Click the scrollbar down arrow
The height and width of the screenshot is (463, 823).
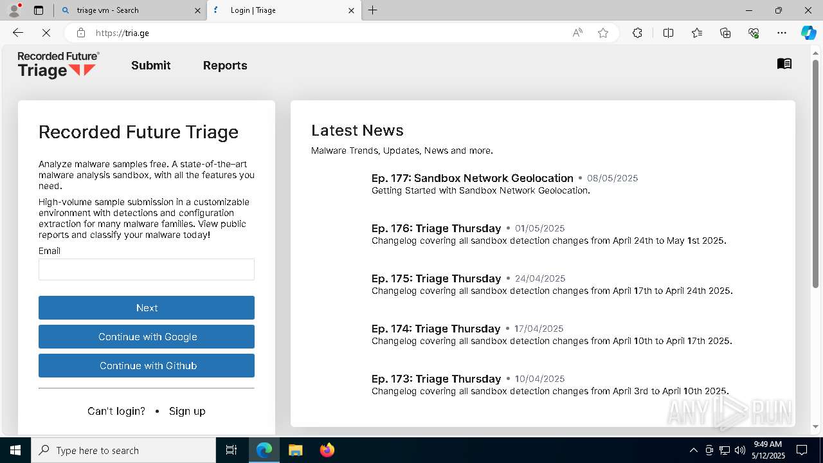click(x=815, y=426)
